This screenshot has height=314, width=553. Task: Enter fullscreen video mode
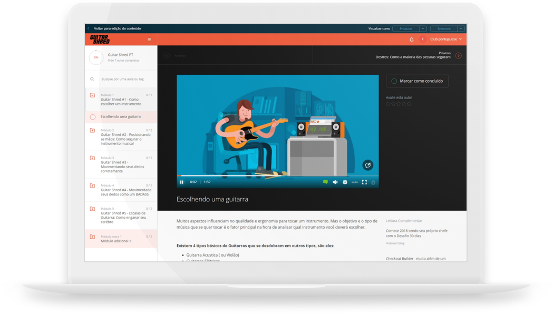364,182
